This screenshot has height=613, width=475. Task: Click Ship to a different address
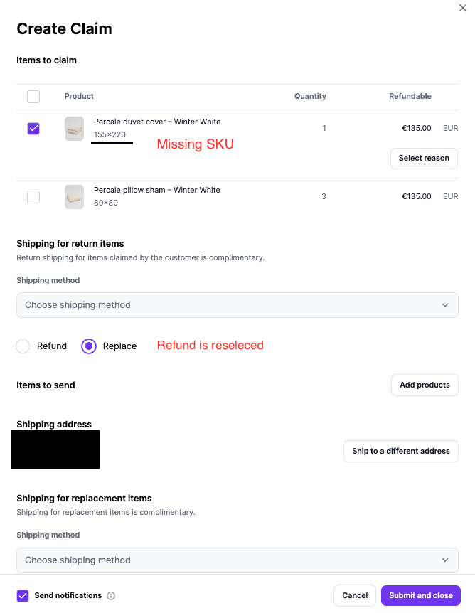pyautogui.click(x=400, y=451)
